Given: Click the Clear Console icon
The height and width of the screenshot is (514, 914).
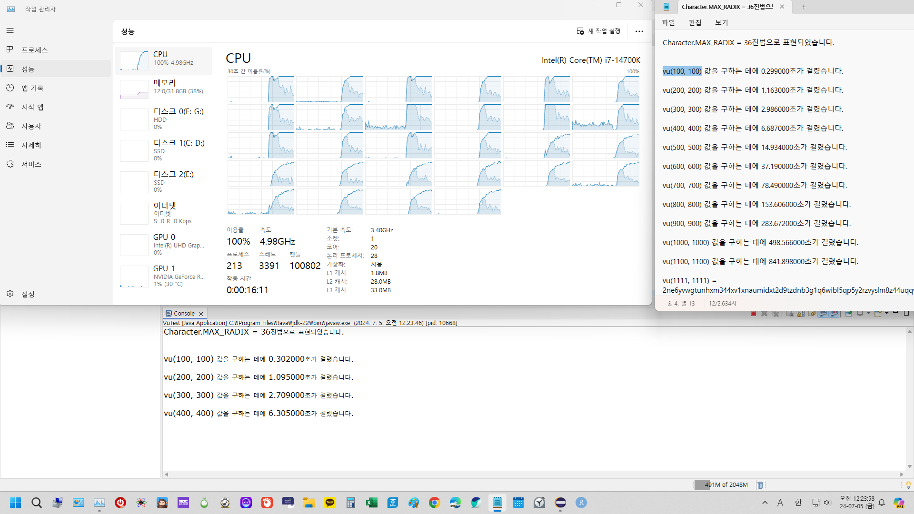Looking at the screenshot, I should 790,314.
